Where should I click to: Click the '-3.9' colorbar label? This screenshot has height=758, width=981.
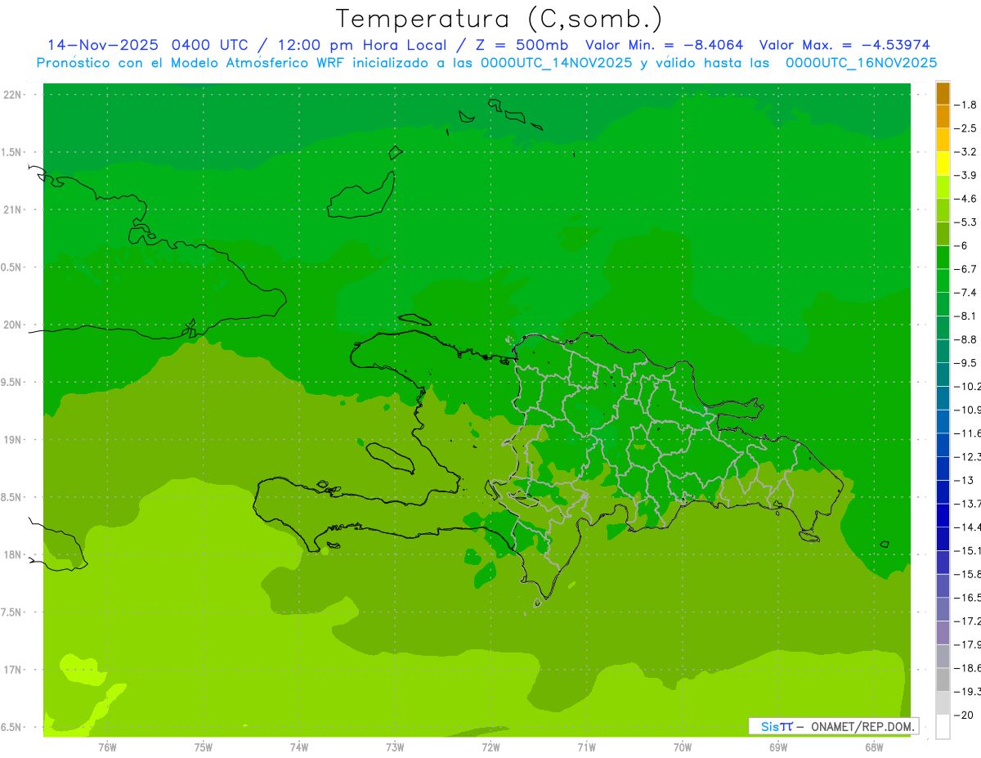pyautogui.click(x=966, y=175)
